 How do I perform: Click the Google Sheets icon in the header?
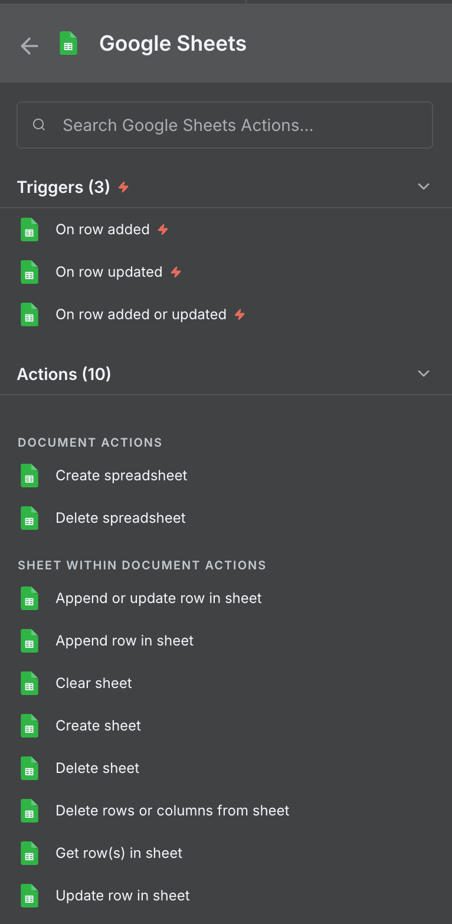[68, 43]
